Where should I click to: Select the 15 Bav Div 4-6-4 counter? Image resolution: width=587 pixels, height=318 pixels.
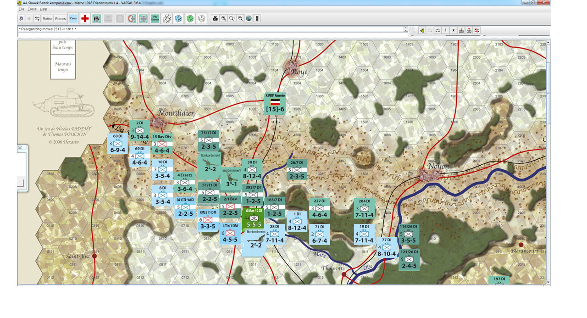(162, 144)
